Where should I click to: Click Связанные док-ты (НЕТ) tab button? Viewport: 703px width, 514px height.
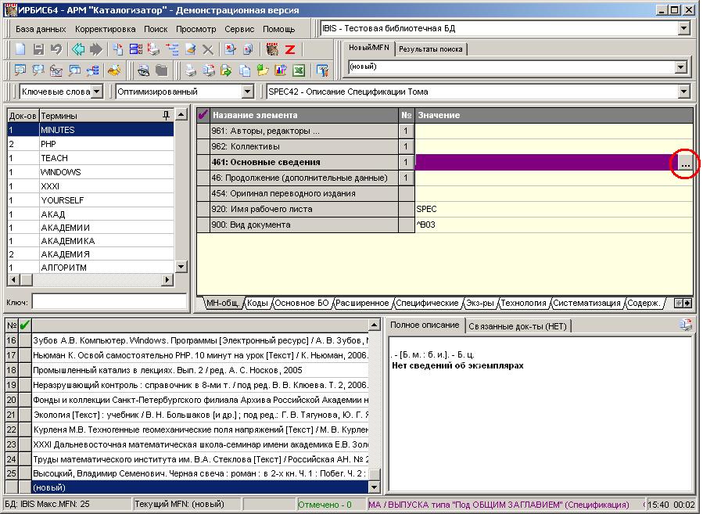517,325
